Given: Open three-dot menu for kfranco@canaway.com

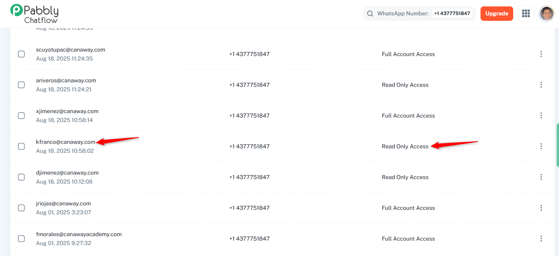Looking at the screenshot, I should (x=541, y=146).
